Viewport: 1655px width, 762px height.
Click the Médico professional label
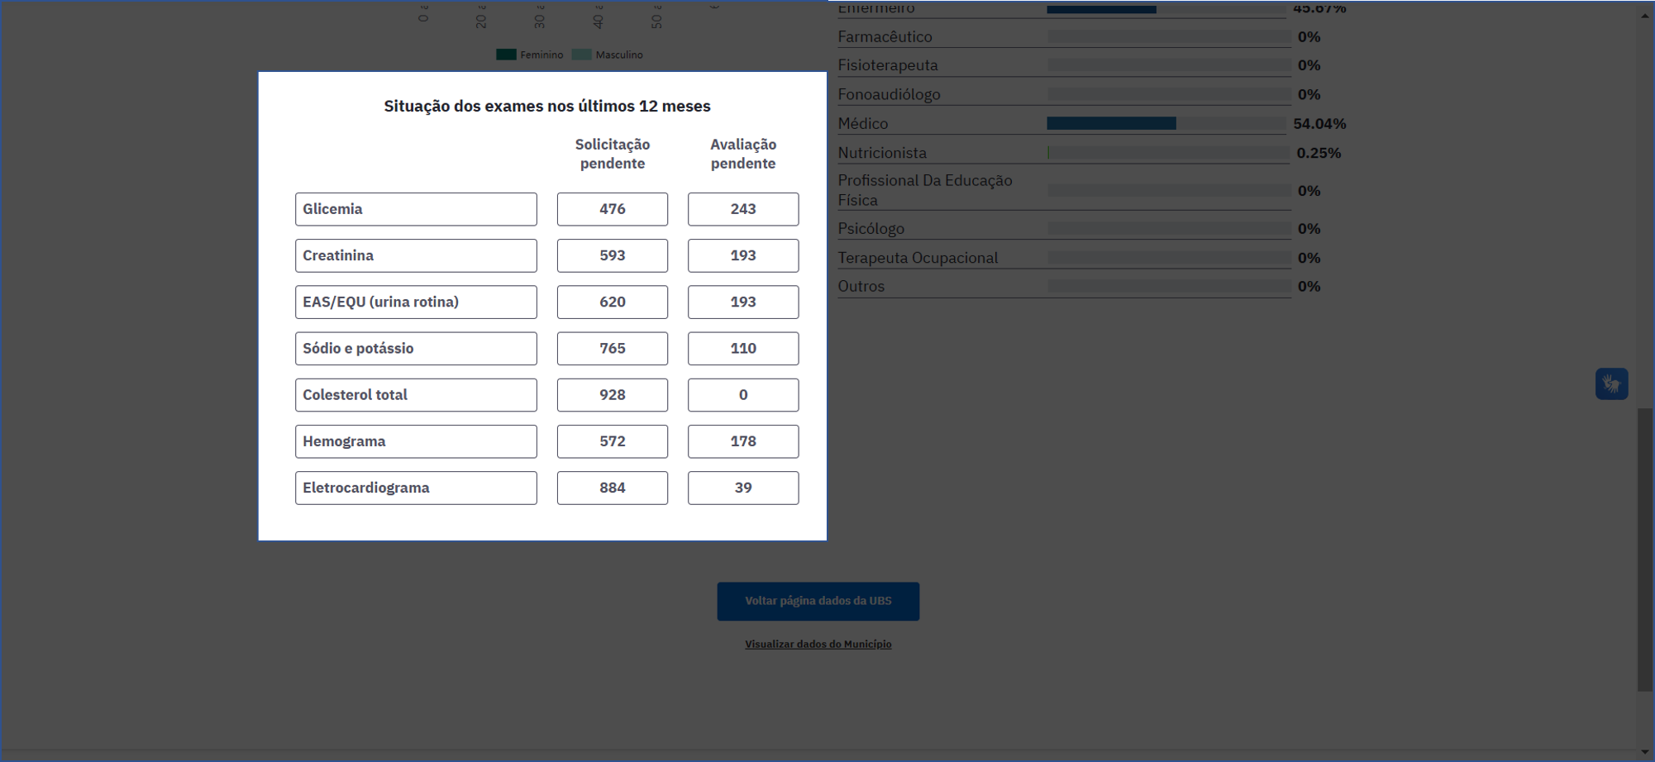(x=863, y=123)
